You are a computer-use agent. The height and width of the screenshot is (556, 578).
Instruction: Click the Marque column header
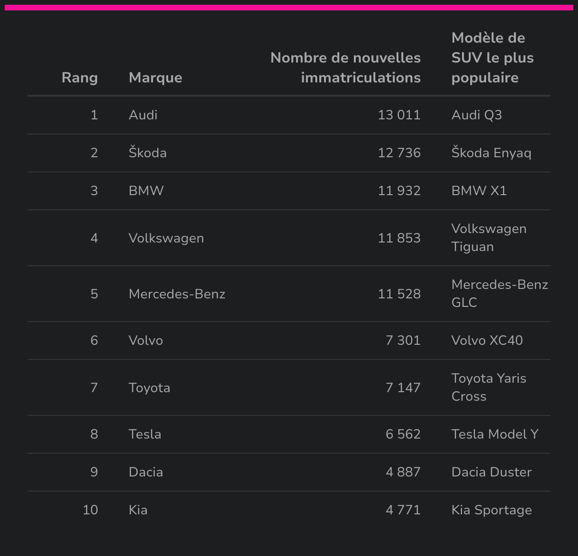(155, 78)
